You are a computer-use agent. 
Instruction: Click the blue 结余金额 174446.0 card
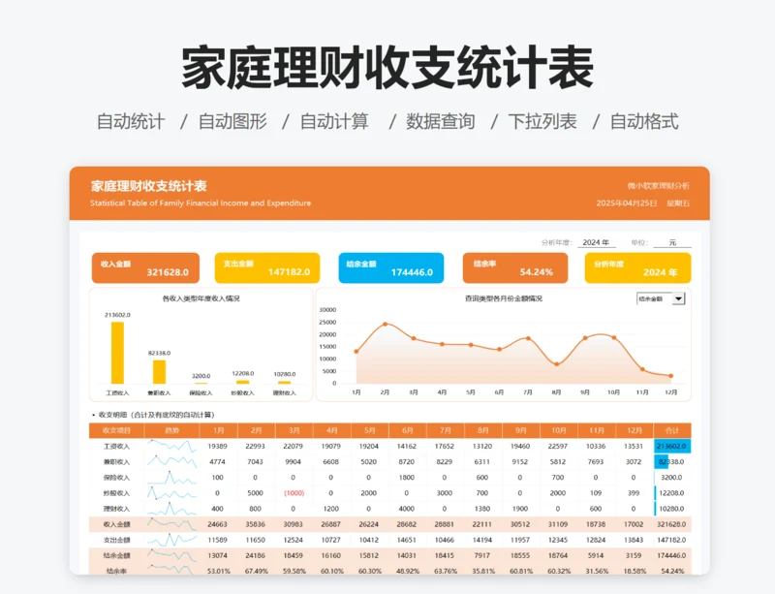point(391,268)
